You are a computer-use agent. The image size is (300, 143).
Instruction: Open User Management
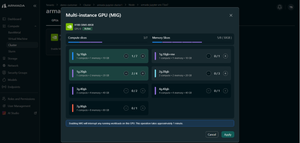point(19,106)
